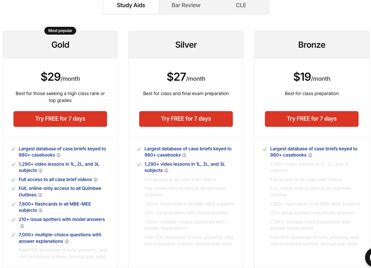Click Gold's 7,800+ flashcards feature text
The image size is (371, 268).
point(55,204)
